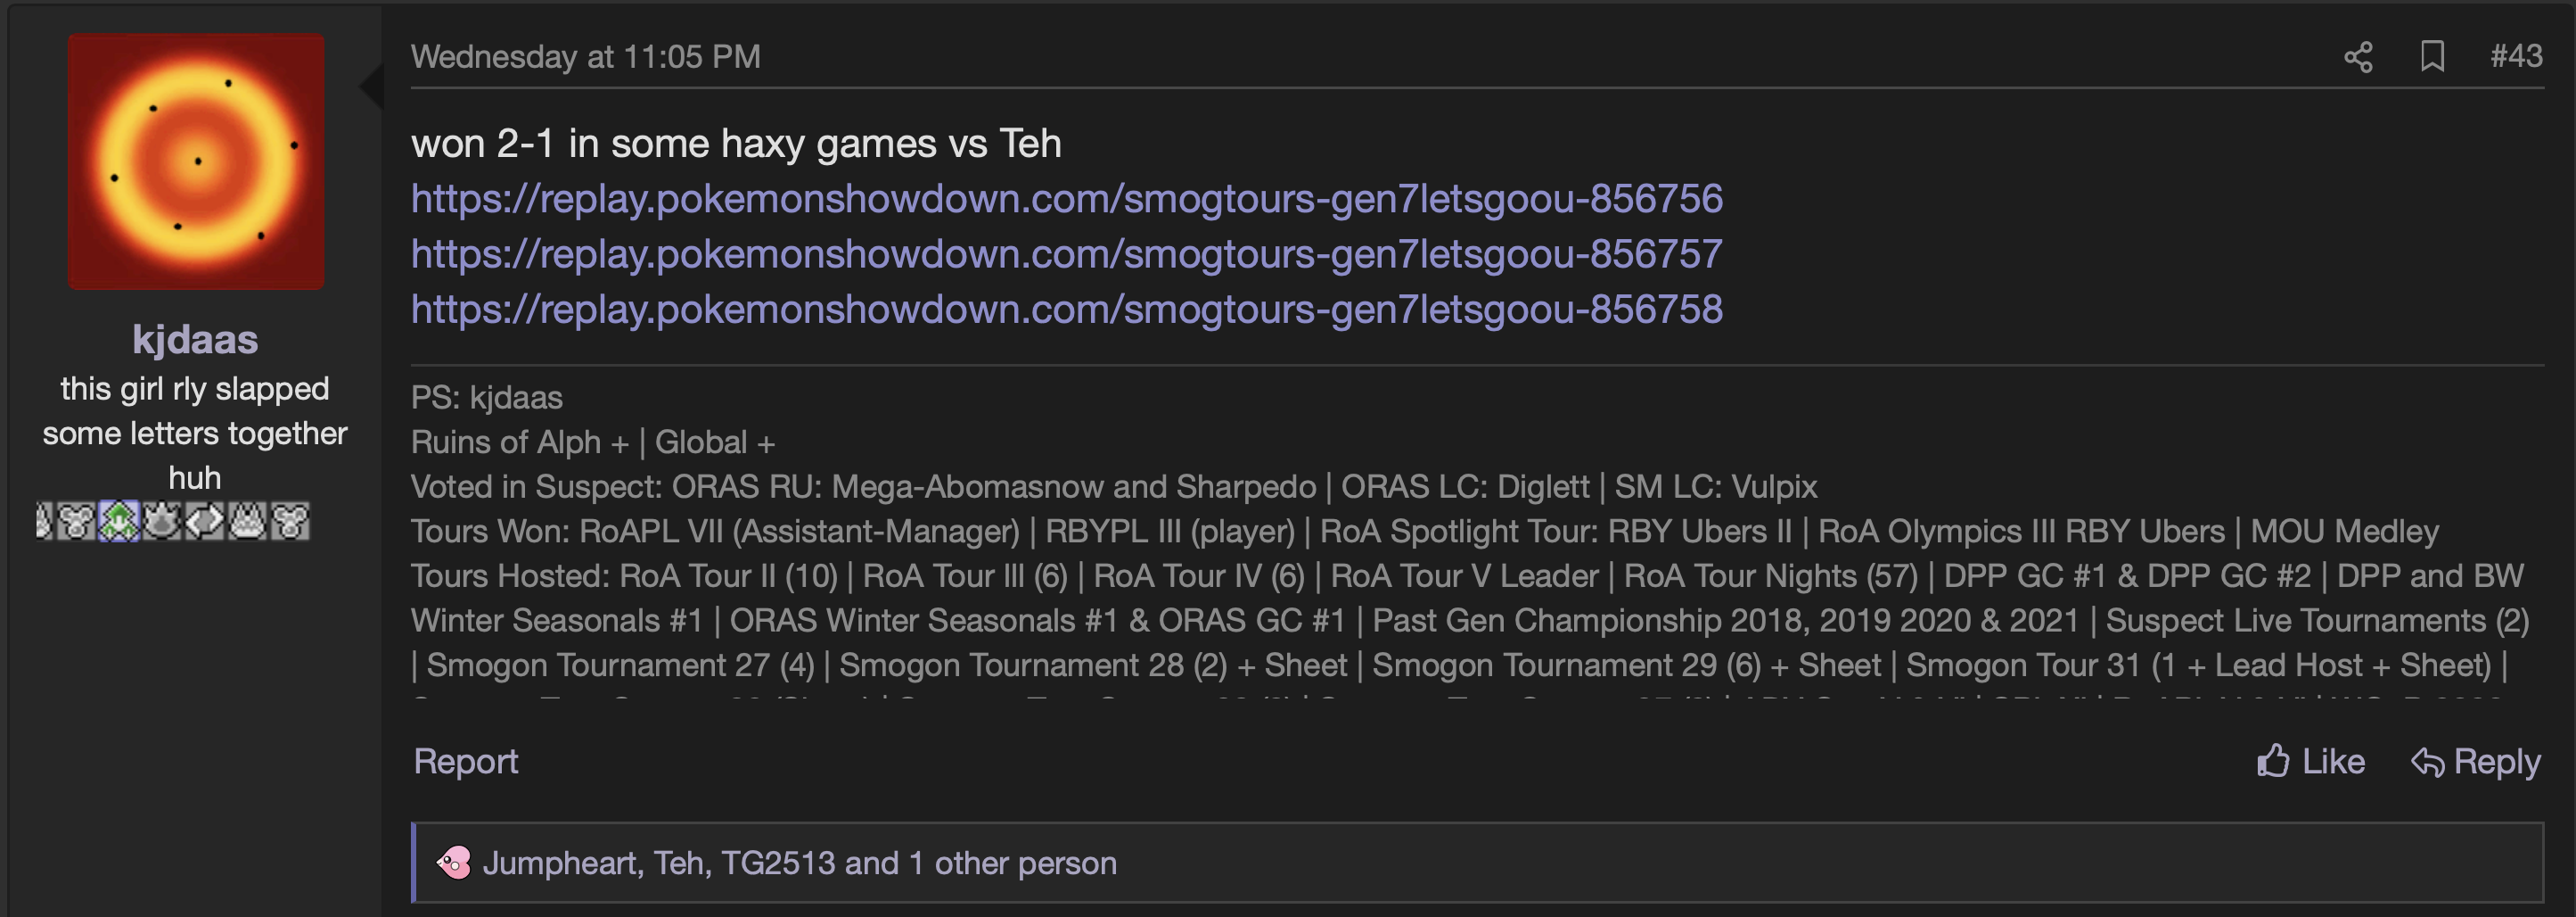Click the thumbs-up Like icon
Viewport: 2576px width, 917px height.
pyautogui.click(x=2273, y=762)
